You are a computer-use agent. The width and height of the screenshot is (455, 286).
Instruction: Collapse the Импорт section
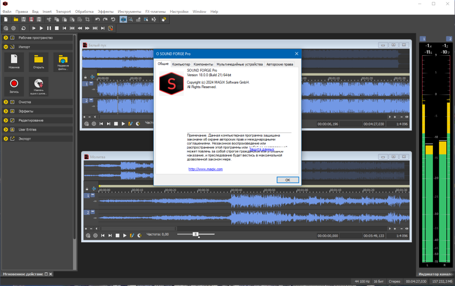[6, 47]
